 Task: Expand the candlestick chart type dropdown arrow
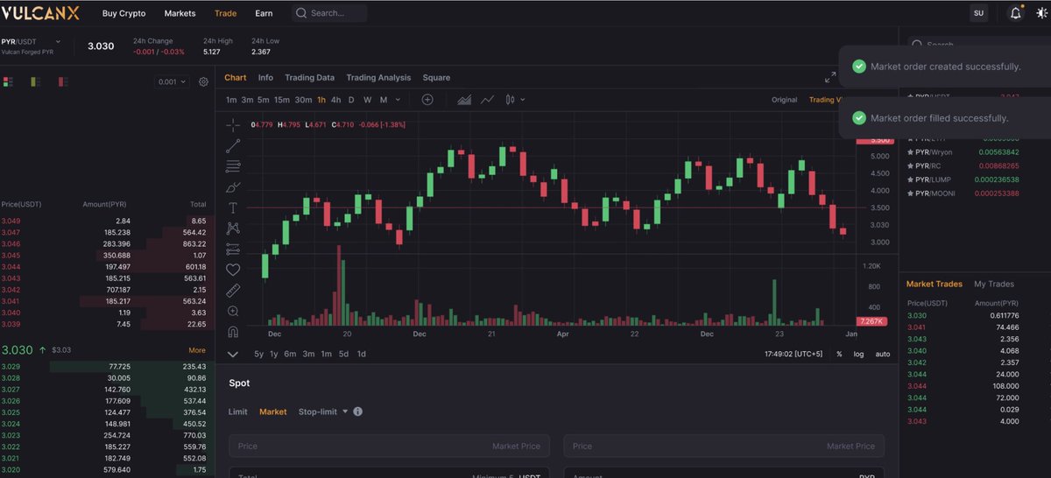[523, 100]
